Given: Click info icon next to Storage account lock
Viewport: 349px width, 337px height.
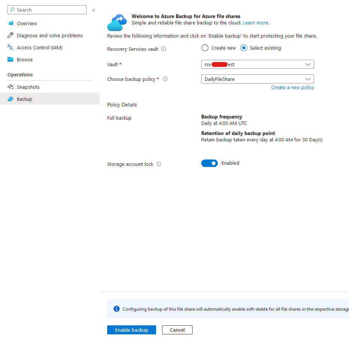Looking at the screenshot, I should (x=159, y=164).
